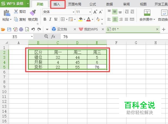Image resolution: width=168 pixels, height=124 pixels.
Task: Align text left
Action: pos(109,19)
